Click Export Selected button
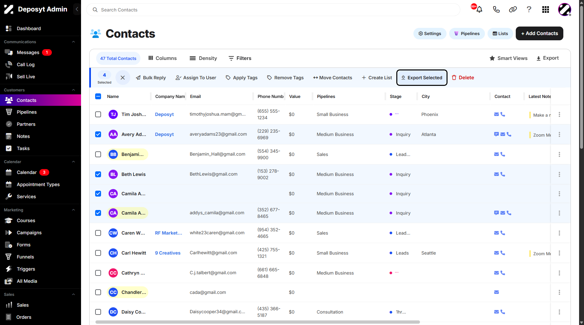Viewport: 584px width, 325px height. click(422, 78)
